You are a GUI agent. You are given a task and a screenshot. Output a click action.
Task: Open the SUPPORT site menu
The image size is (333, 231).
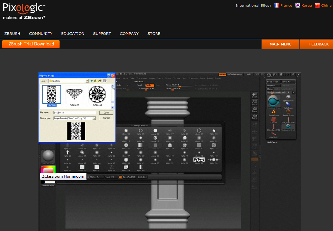click(x=102, y=34)
